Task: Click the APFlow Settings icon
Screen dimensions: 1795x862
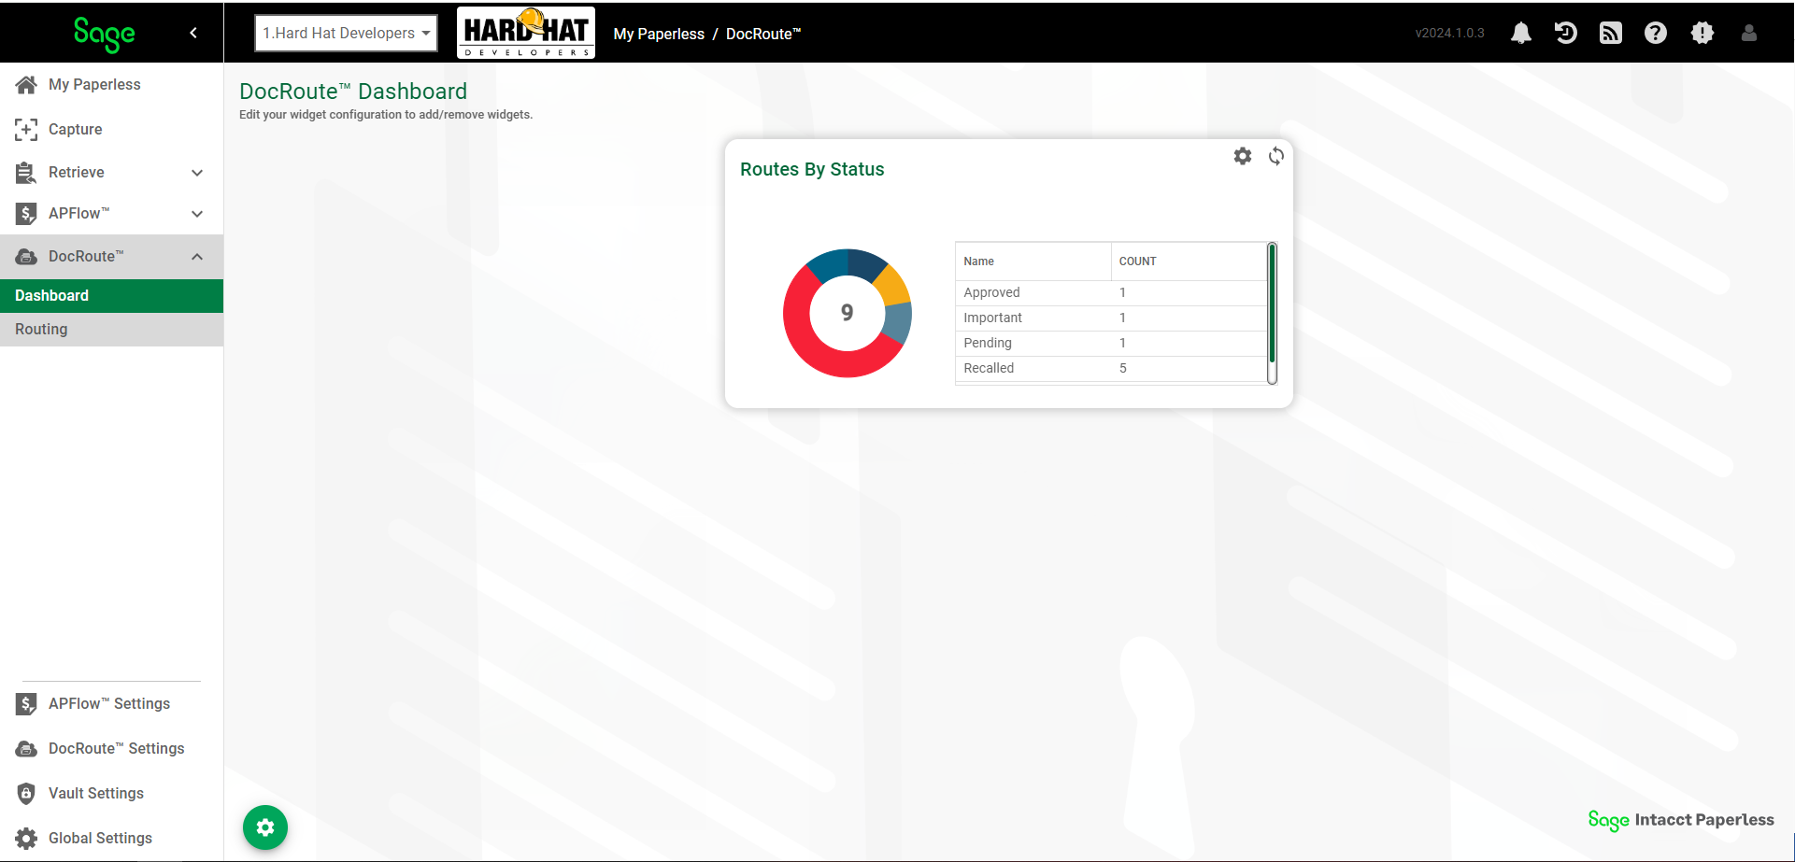Action: click(26, 704)
